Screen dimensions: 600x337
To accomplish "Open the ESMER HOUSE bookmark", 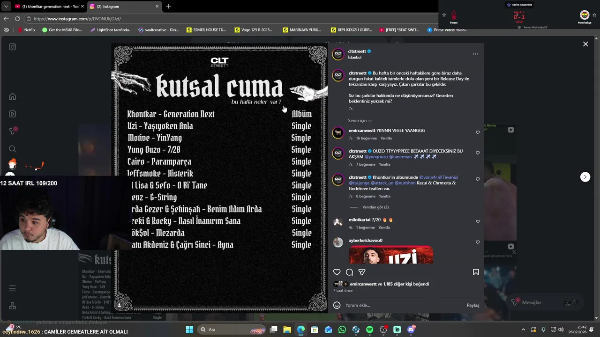I will pyautogui.click(x=206, y=30).
